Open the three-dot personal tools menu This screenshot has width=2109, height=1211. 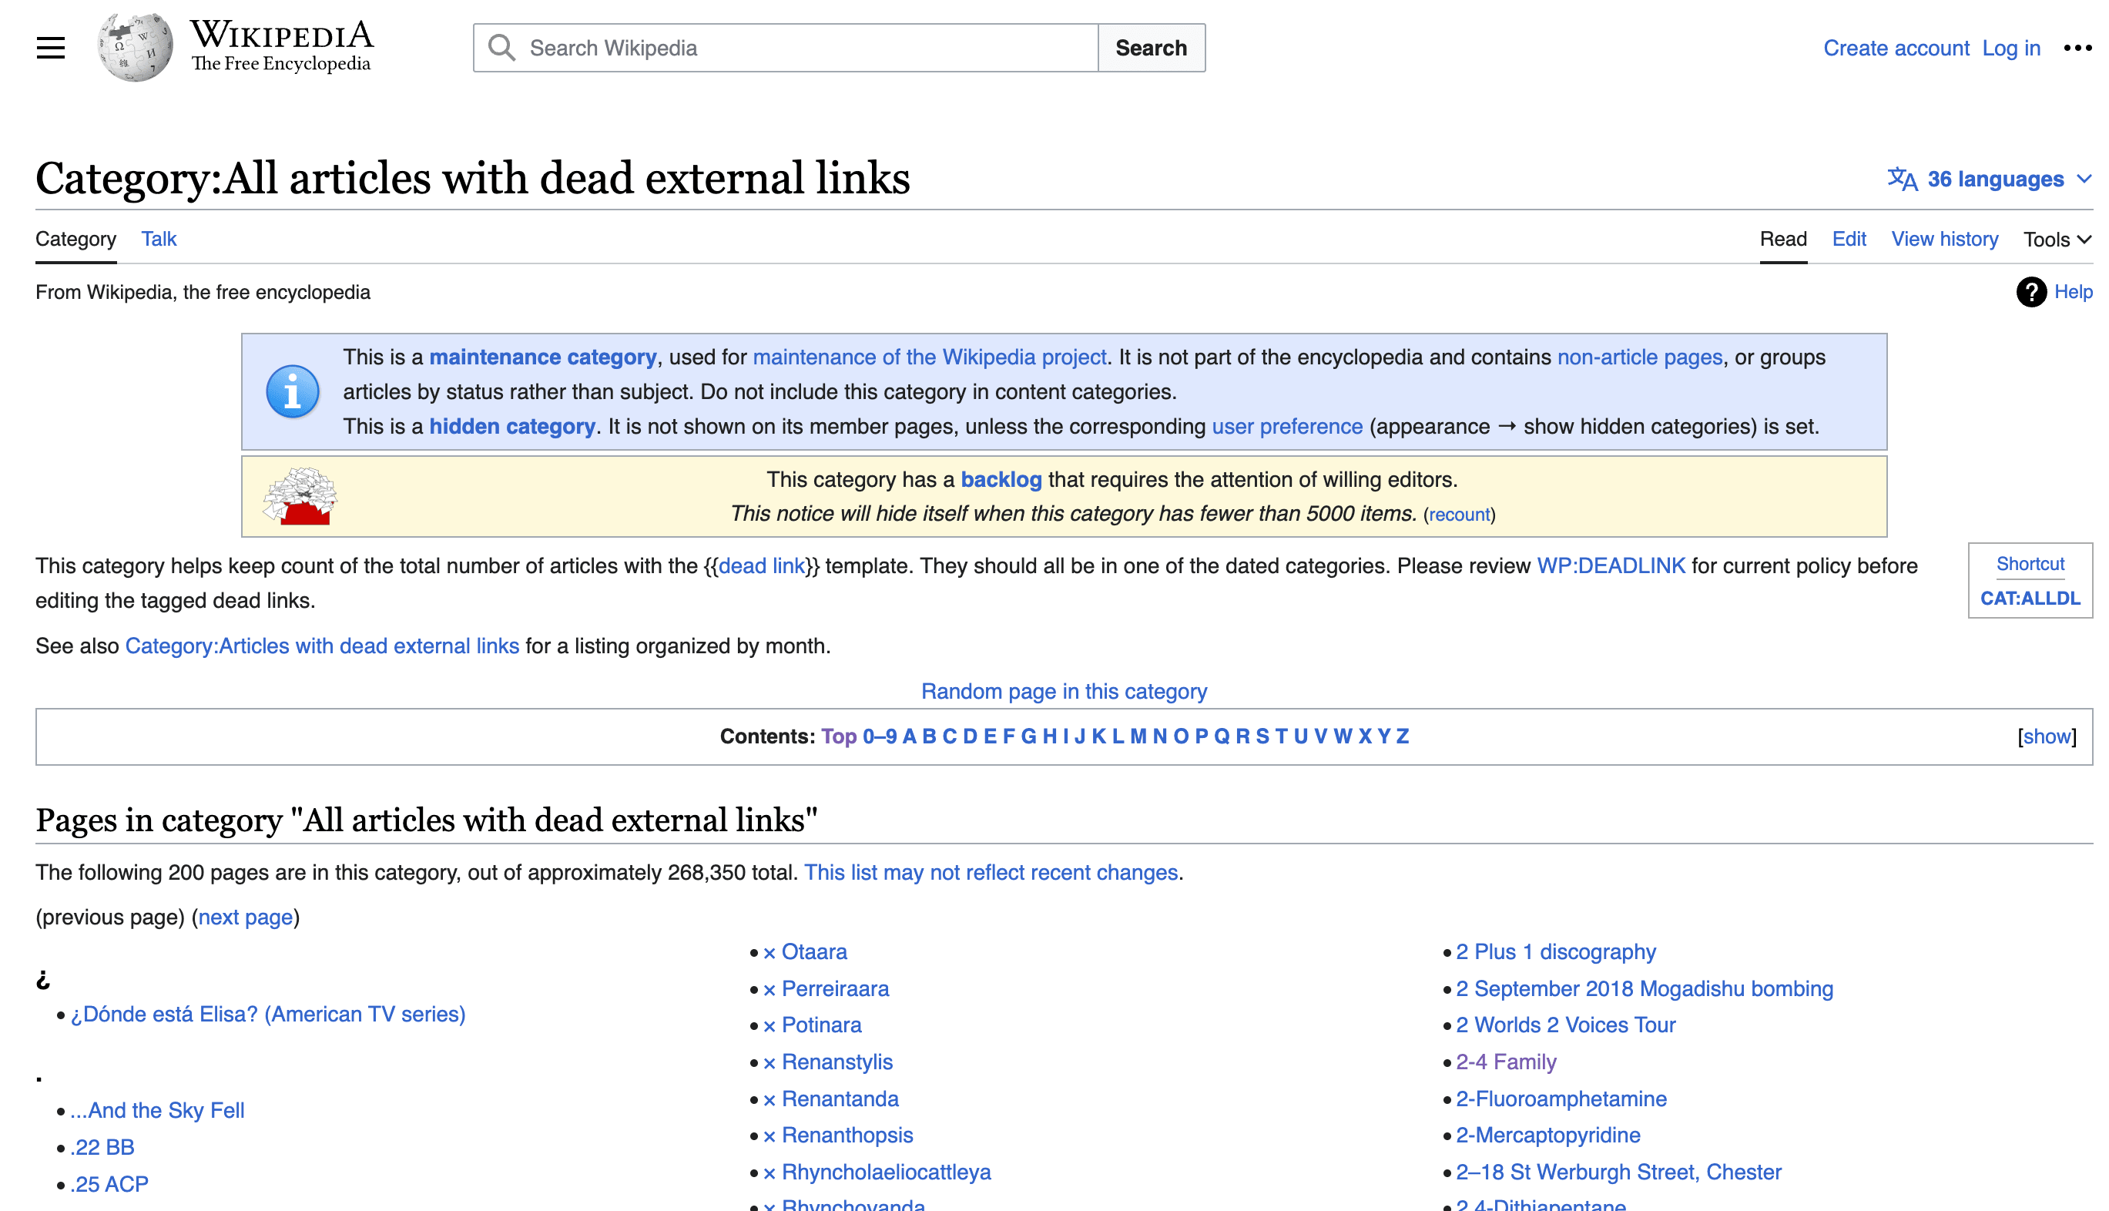tap(2077, 48)
